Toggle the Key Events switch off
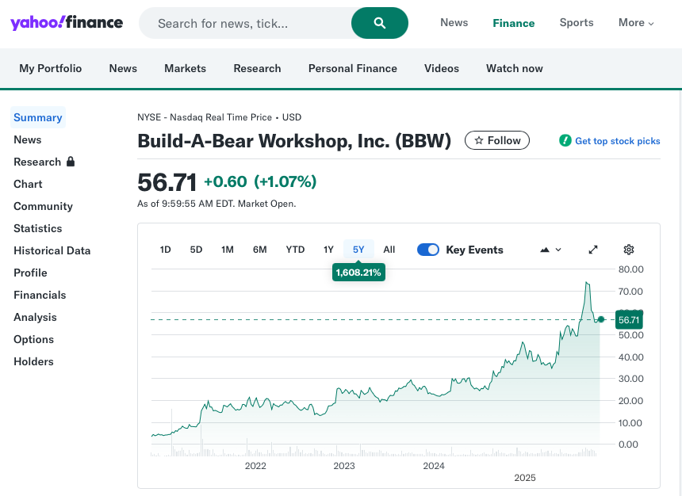This screenshot has height=496, width=682. coord(428,250)
